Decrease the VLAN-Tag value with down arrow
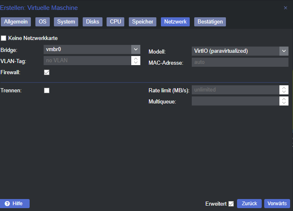 coord(136,63)
